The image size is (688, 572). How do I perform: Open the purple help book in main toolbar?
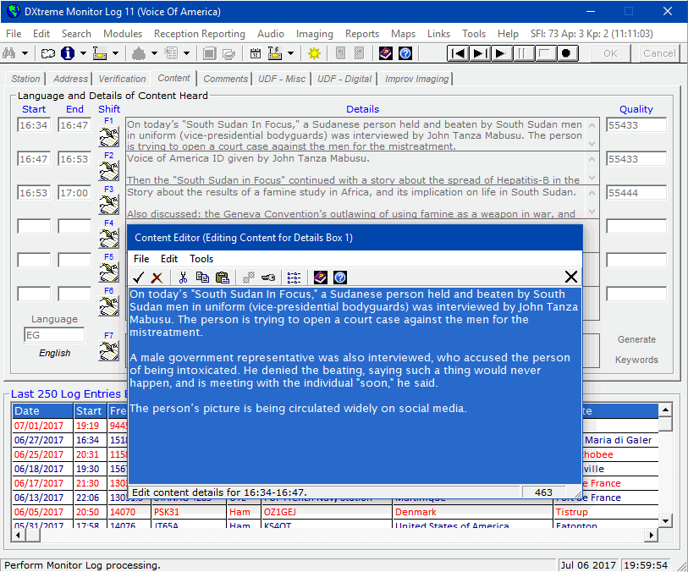pos(385,53)
